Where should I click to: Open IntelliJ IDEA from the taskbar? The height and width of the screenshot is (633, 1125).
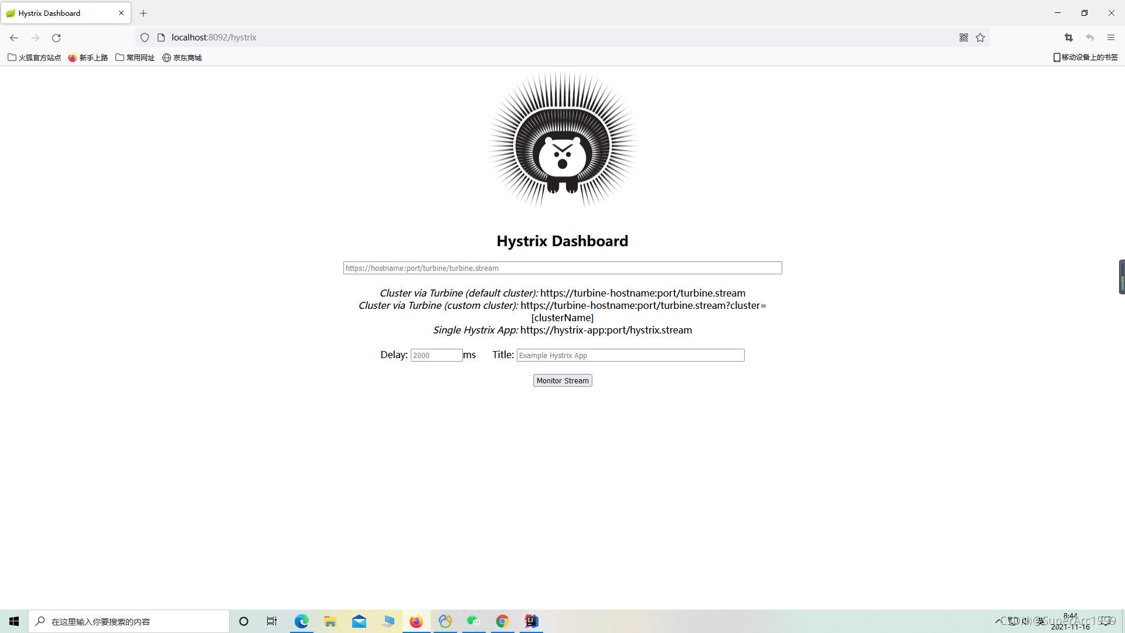[x=531, y=621]
